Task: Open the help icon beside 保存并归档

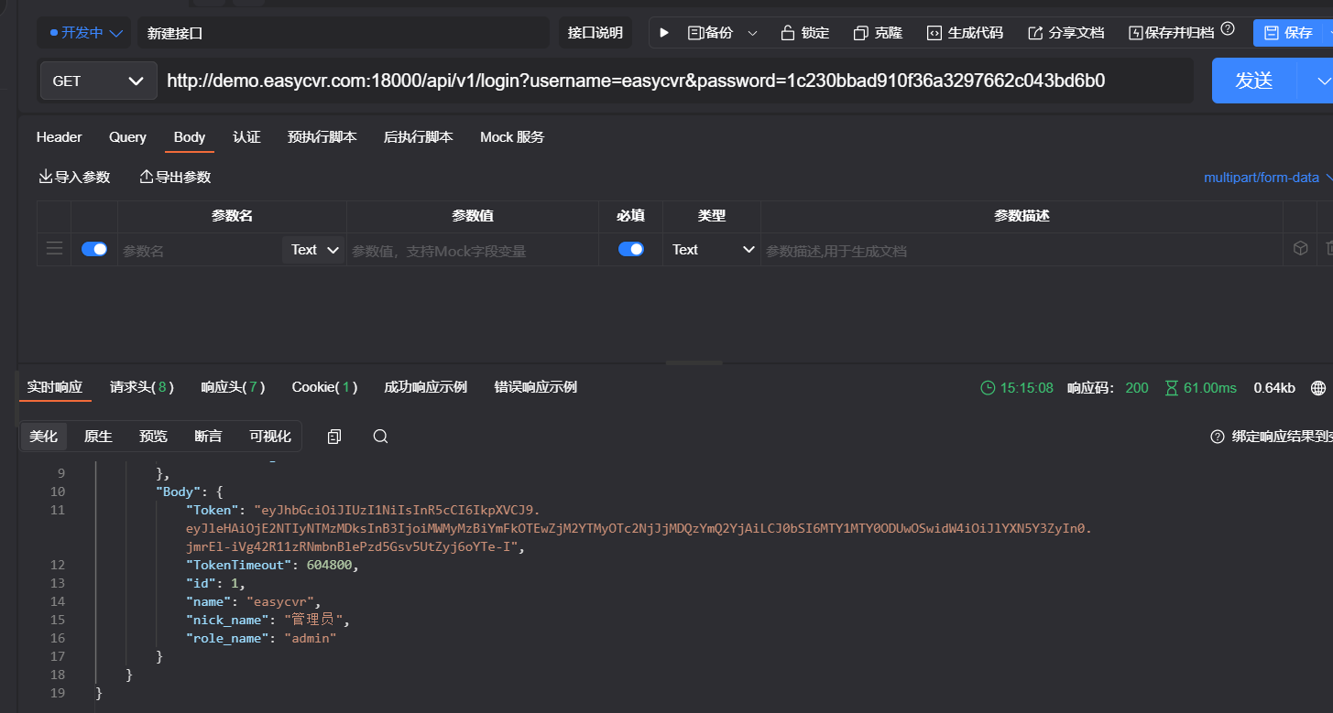Action: (x=1228, y=29)
